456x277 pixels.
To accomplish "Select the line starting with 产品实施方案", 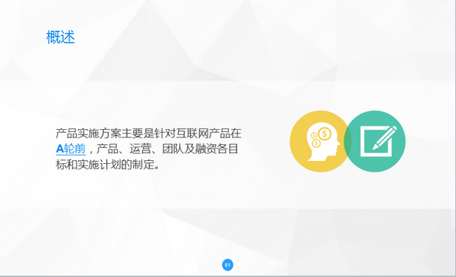I will tap(149, 134).
